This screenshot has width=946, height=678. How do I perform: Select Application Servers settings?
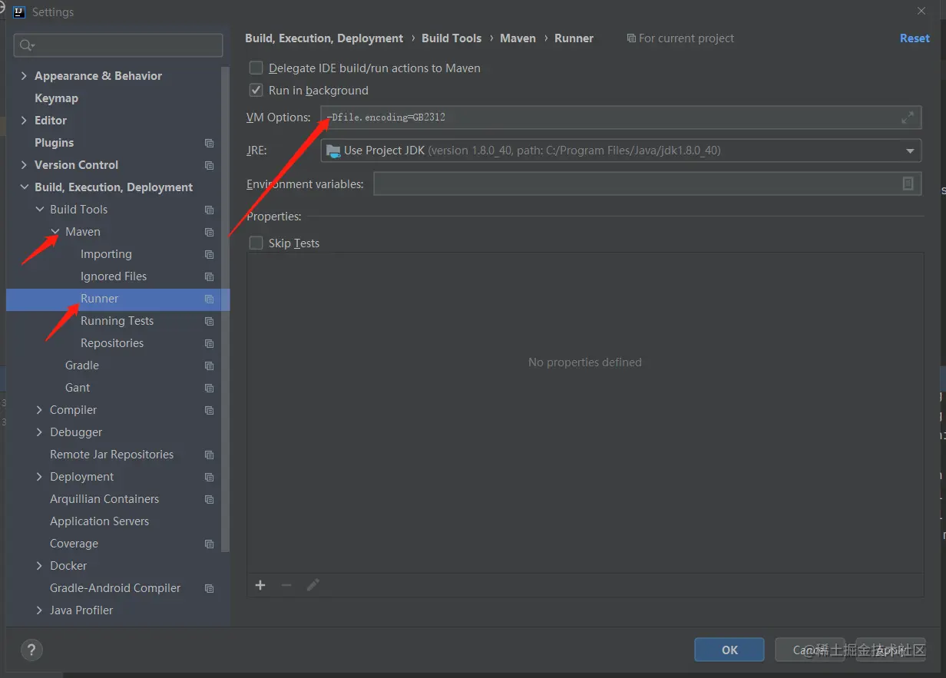coord(99,521)
